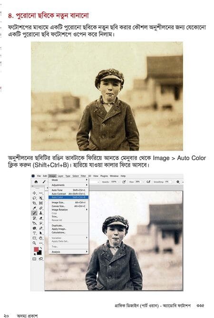The image size is (214, 318).
Task: Toggle pressure for opacity button
Action: (124, 182)
